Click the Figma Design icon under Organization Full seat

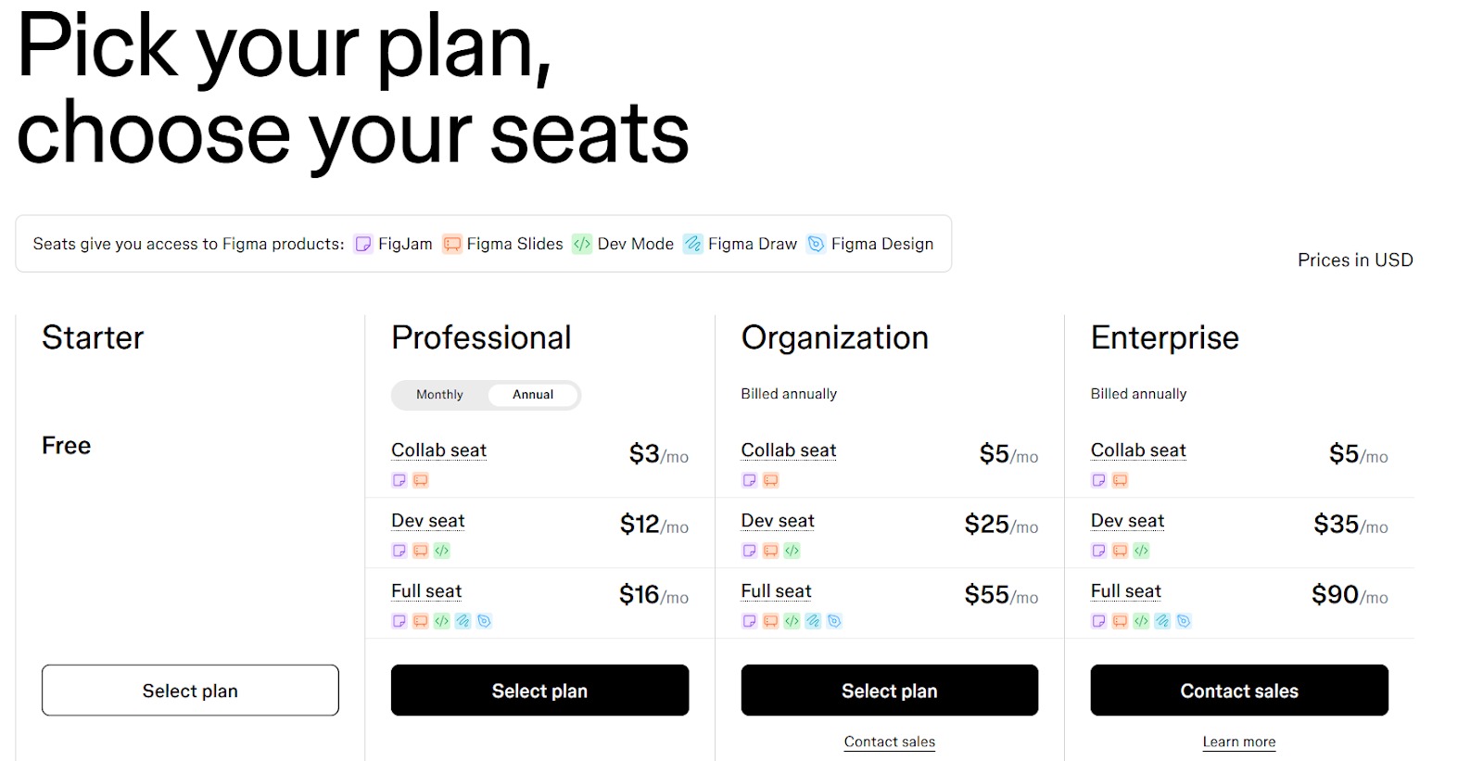(x=834, y=621)
